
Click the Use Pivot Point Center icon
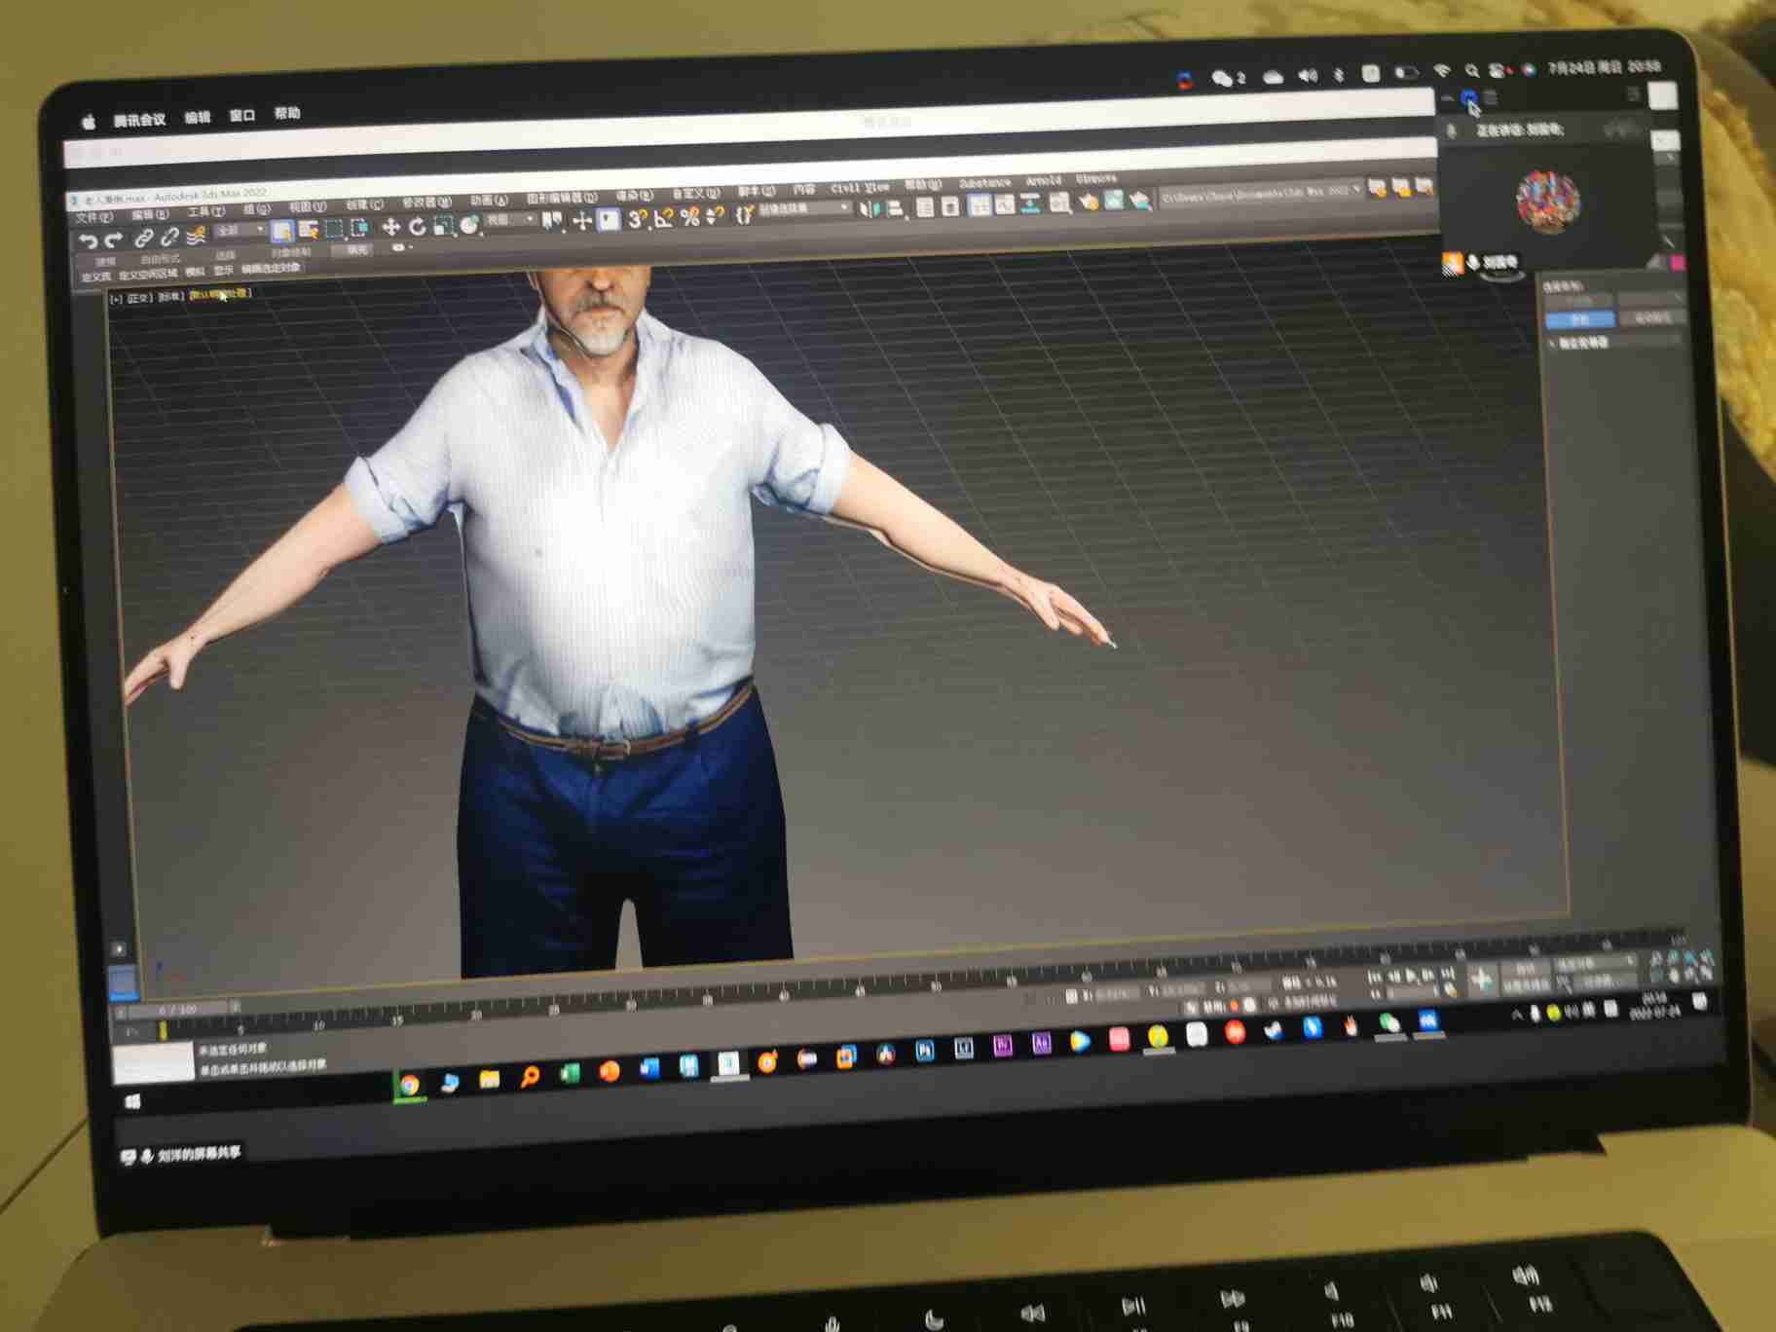coord(552,221)
